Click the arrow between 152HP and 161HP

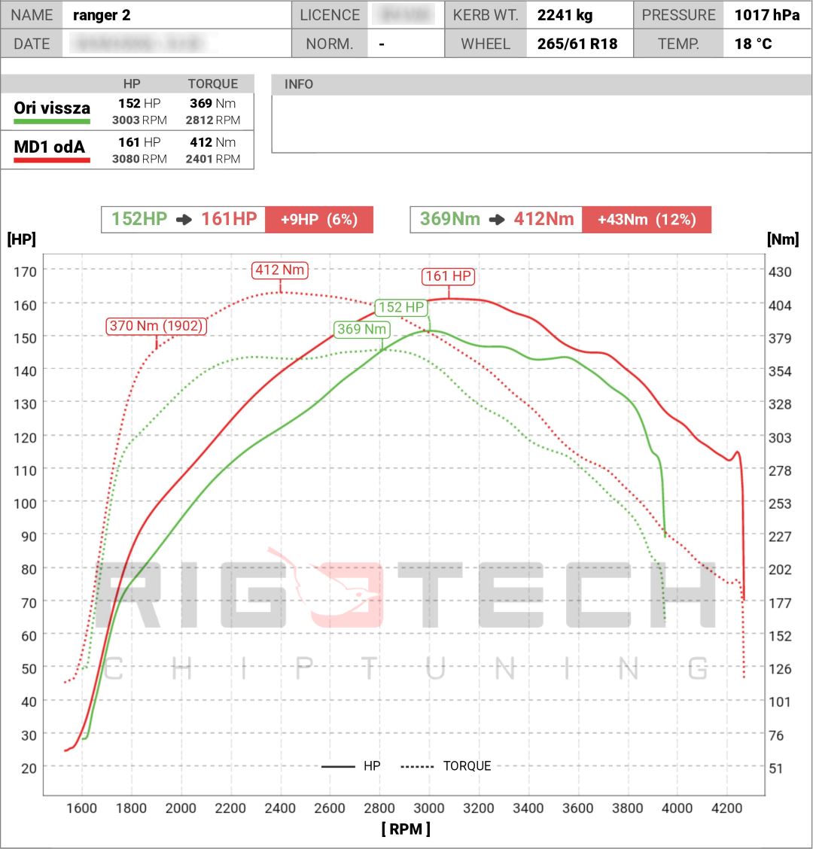184,219
